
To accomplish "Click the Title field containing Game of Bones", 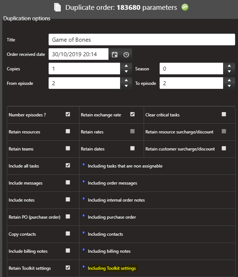I will (141, 40).
